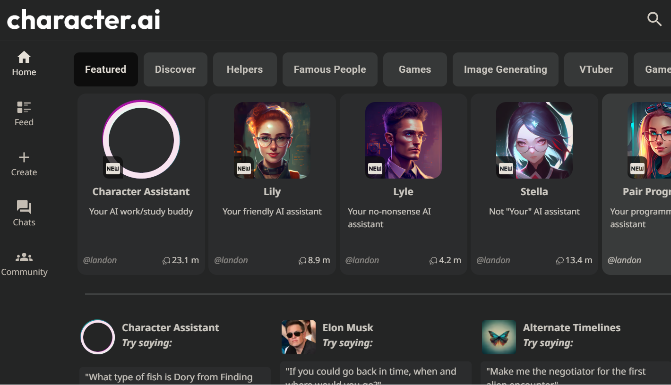The height and width of the screenshot is (385, 671).
Task: Click @landon under Lyle's card
Action: pos(362,260)
